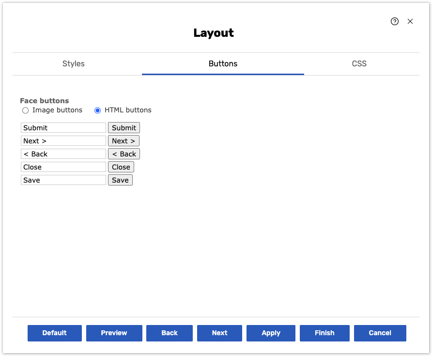Click the Submit label text field
The width and height of the screenshot is (432, 356).
click(63, 128)
